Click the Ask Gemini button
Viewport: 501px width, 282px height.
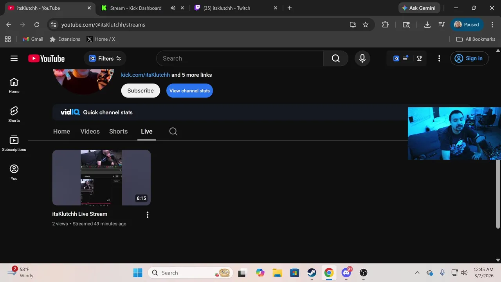[419, 8]
